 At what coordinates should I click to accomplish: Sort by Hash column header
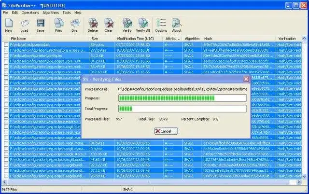239,39
